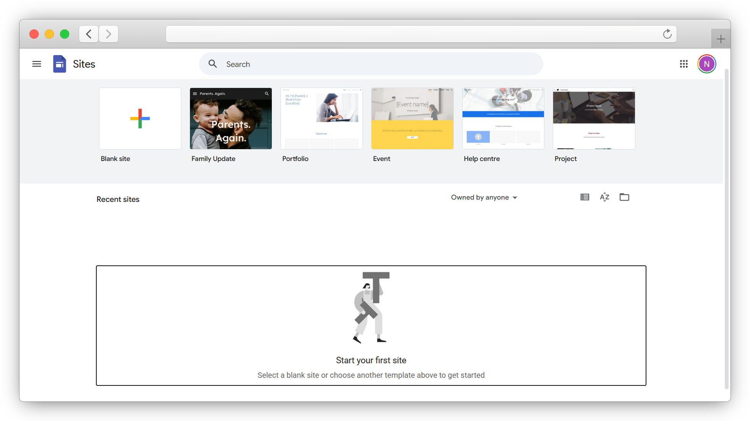Viewport: 750px width, 421px height.
Task: Choose the Event template
Action: [x=412, y=118]
